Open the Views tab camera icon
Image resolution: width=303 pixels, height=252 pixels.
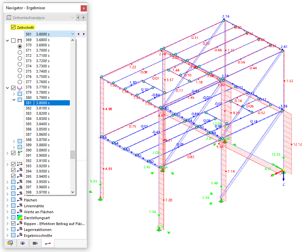(x=35, y=243)
